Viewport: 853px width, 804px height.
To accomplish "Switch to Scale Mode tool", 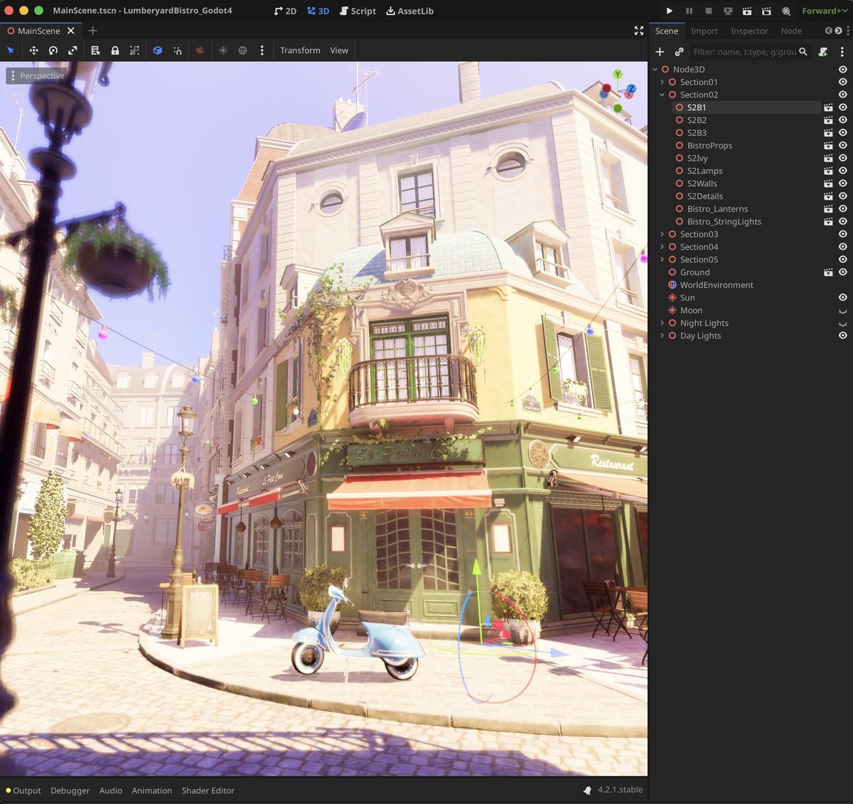I will tap(73, 50).
